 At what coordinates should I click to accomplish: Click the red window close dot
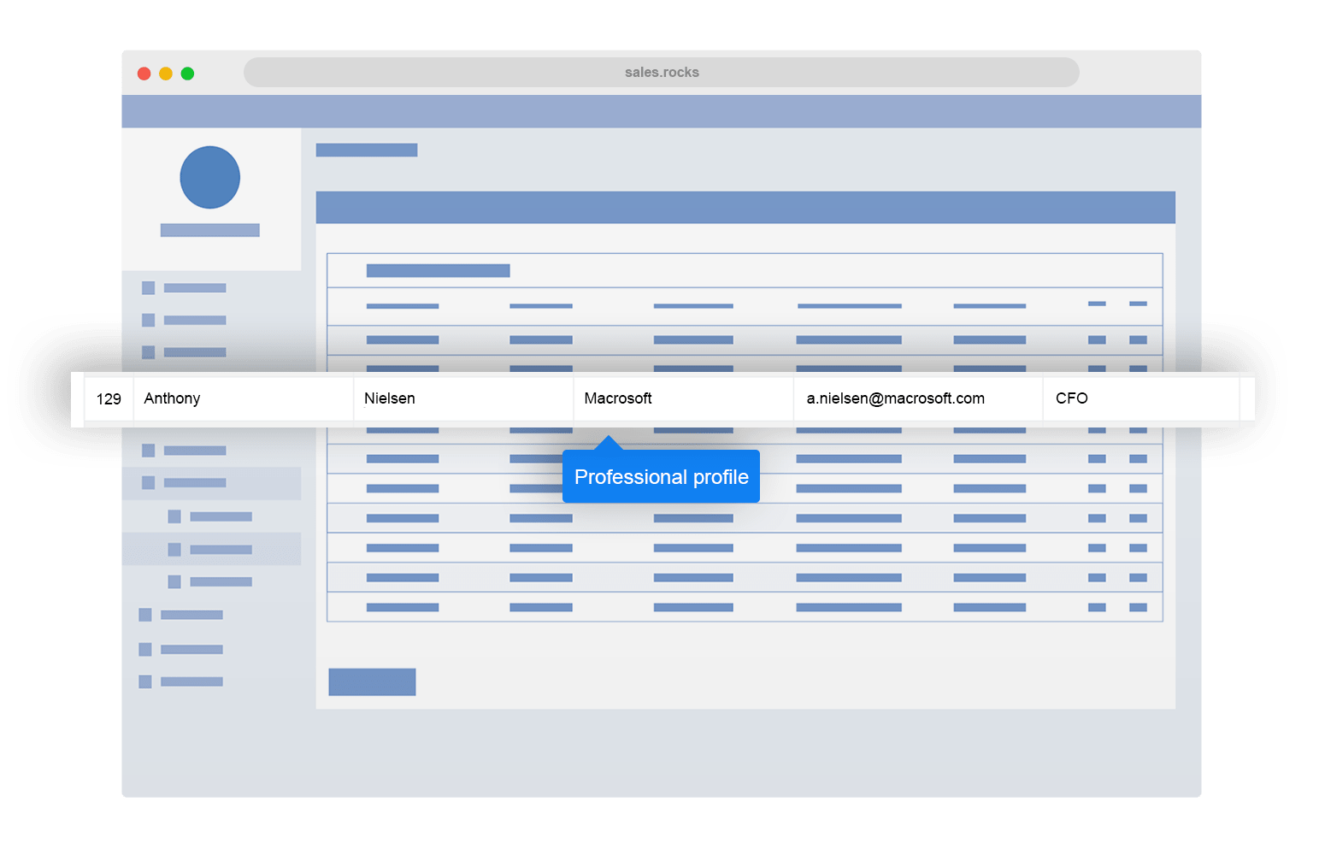[144, 74]
